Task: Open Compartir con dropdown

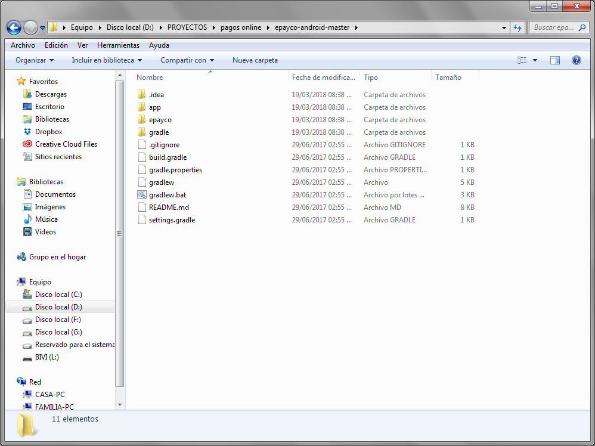Action: [x=187, y=60]
